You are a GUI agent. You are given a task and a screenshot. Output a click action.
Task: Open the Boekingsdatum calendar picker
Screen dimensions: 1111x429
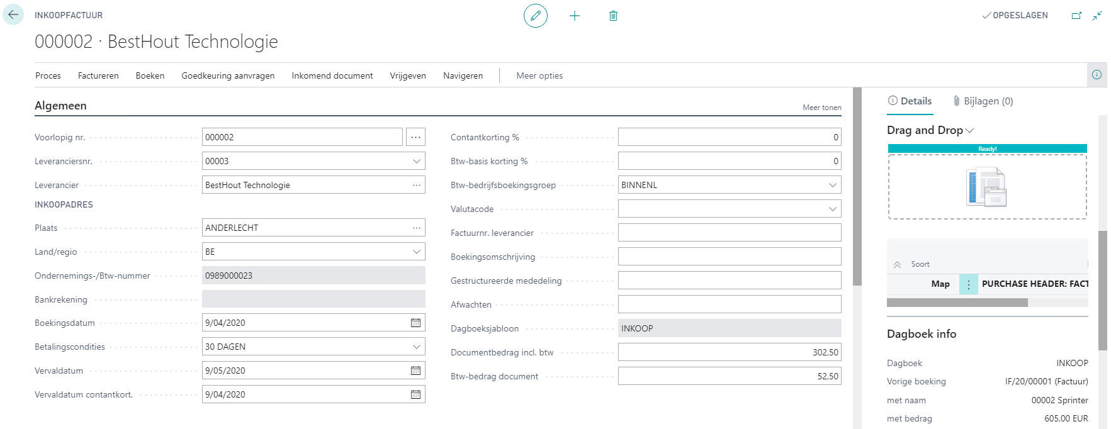(x=415, y=323)
